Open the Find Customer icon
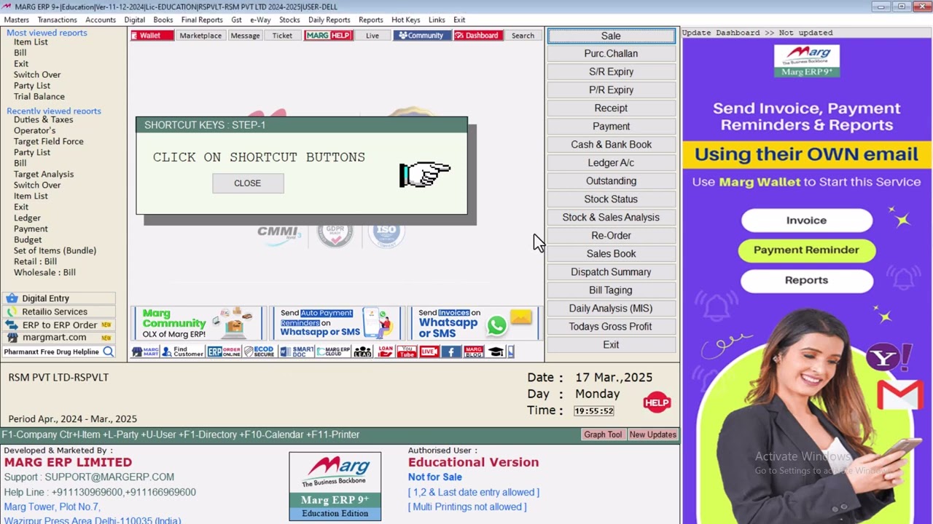The image size is (933, 524). tap(183, 352)
